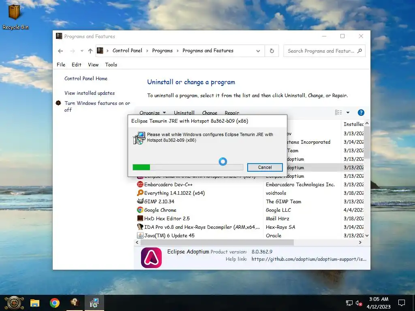The image size is (415, 311).
Task: Click the Back arrow in Programs and Features
Action: click(60, 51)
